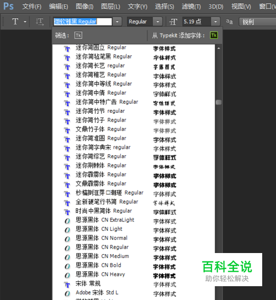Click the font list scrollbar thumb
The height and width of the screenshot is (300, 276).
pyautogui.click(x=219, y=102)
